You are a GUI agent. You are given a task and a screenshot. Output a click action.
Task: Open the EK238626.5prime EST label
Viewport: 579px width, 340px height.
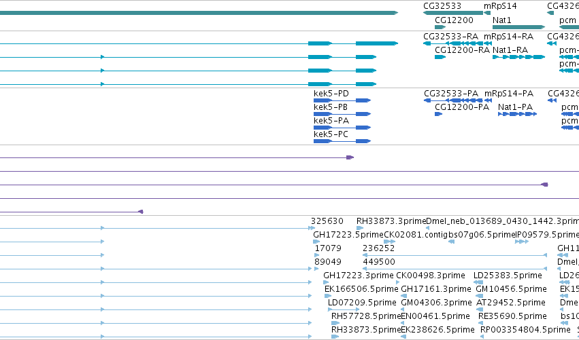point(437,330)
